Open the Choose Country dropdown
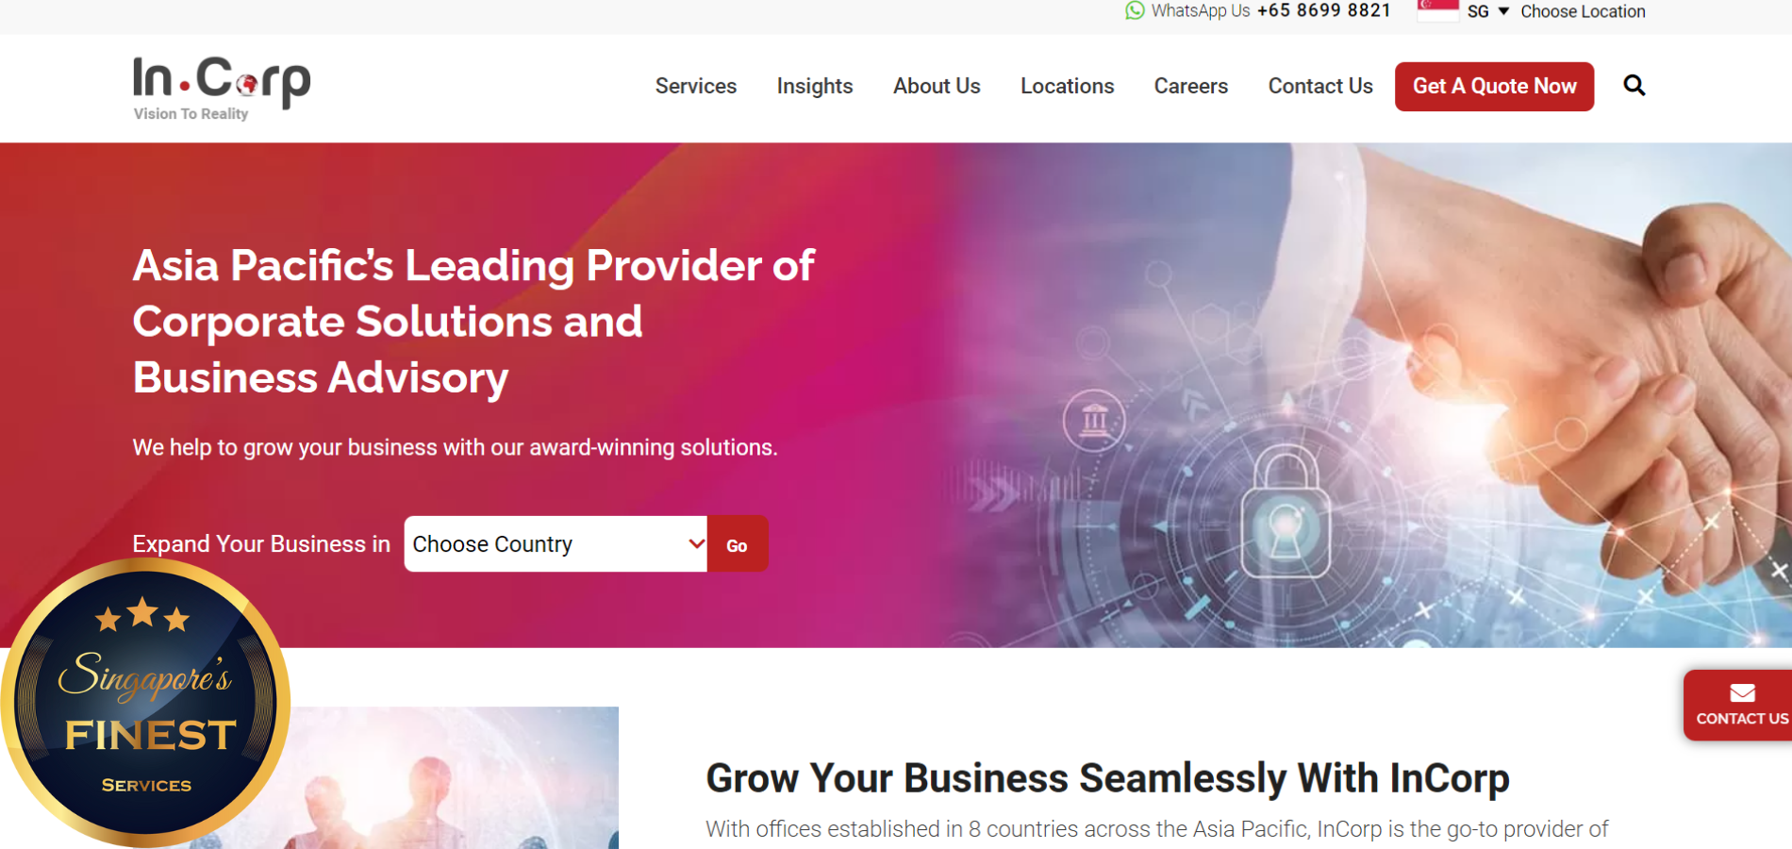Screen dimensions: 1792x849 556,544
